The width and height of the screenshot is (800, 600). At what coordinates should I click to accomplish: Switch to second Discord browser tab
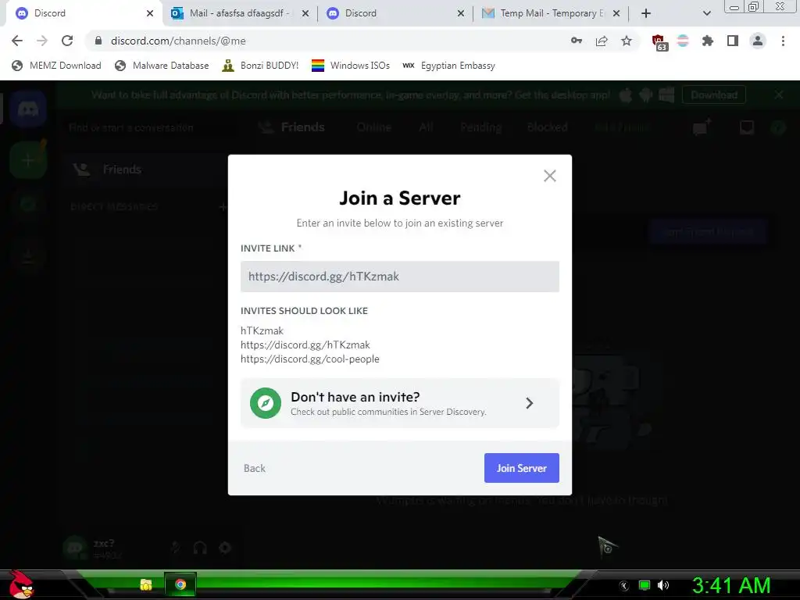point(395,13)
